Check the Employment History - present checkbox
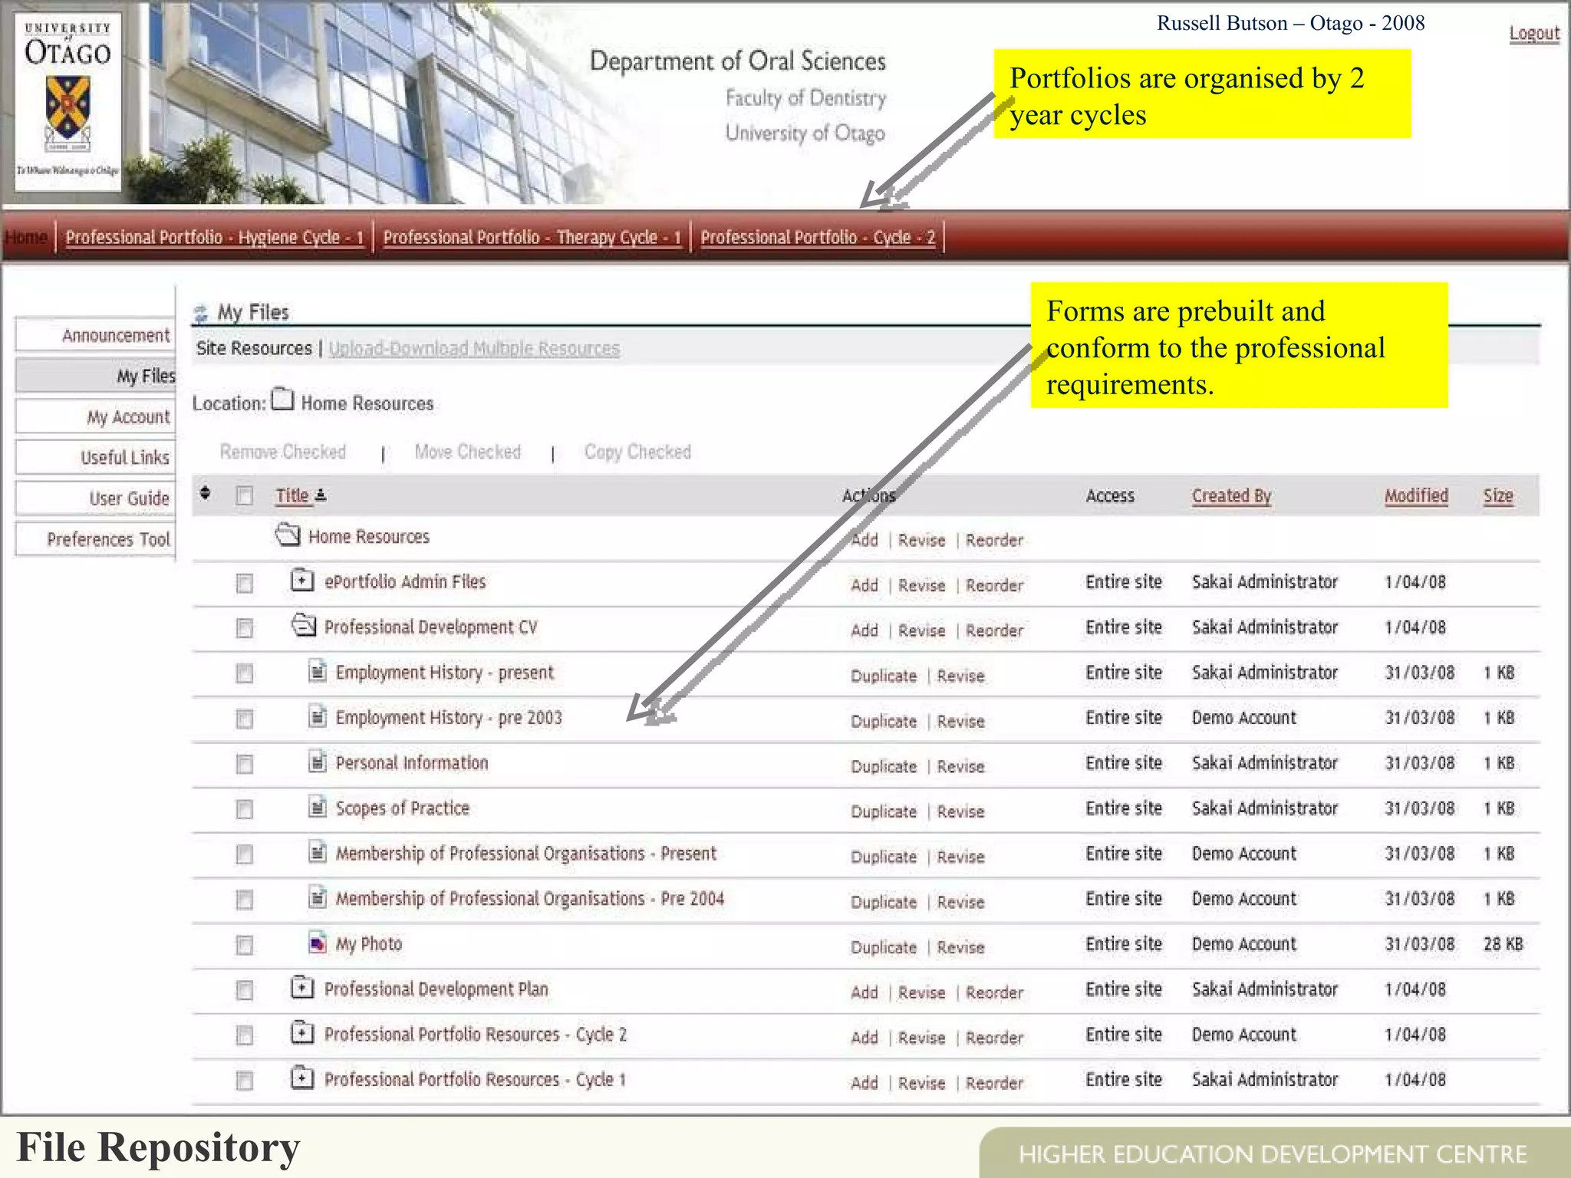 click(x=245, y=674)
